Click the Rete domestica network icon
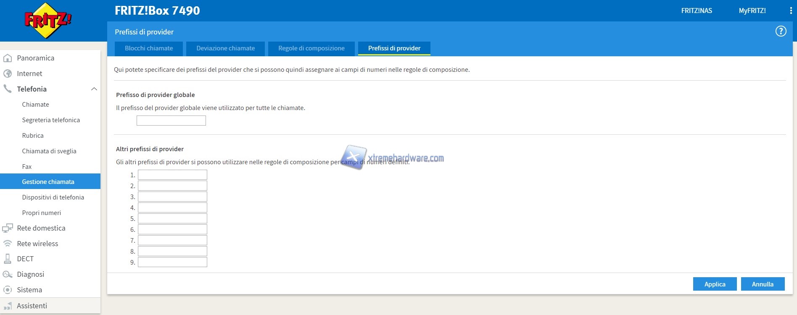797x315 pixels. tap(8, 228)
